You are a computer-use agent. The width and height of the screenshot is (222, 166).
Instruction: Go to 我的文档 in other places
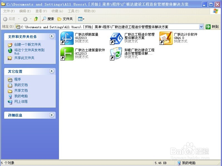(21, 85)
